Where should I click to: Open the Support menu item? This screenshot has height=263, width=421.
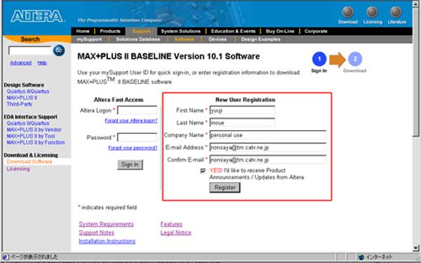[142, 31]
